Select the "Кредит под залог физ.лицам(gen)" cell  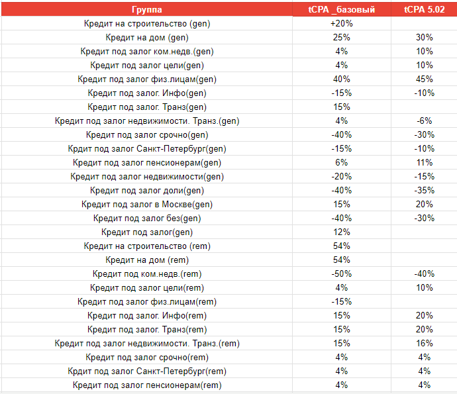(147, 79)
